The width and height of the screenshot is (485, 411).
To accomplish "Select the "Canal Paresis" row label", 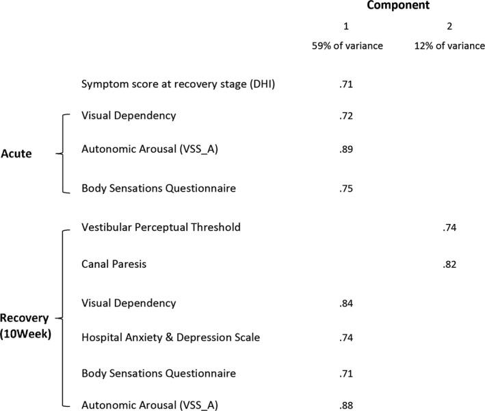I will point(112,263).
